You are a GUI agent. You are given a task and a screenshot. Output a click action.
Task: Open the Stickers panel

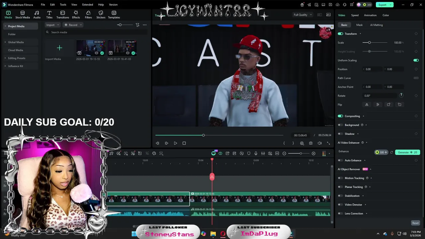(x=101, y=15)
